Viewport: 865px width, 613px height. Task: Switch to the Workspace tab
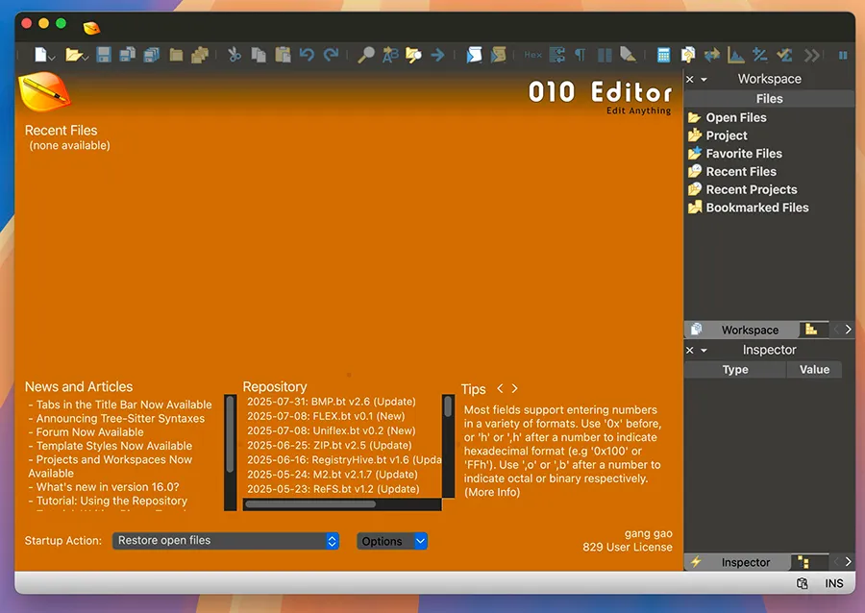pos(750,330)
